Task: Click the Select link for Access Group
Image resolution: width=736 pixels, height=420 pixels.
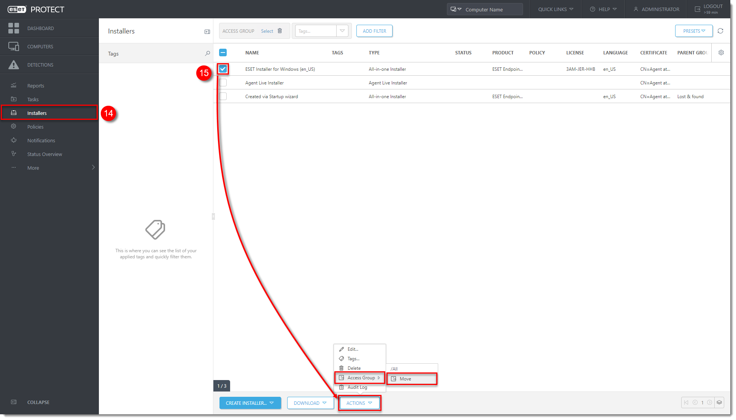Action: point(267,31)
